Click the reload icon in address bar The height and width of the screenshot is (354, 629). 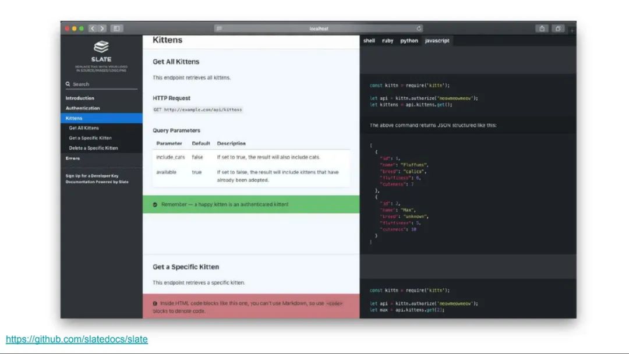tap(419, 29)
